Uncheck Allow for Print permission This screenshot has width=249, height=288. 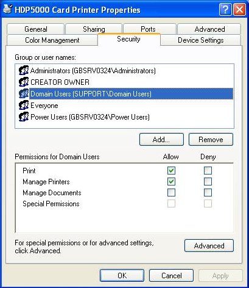coord(171,170)
